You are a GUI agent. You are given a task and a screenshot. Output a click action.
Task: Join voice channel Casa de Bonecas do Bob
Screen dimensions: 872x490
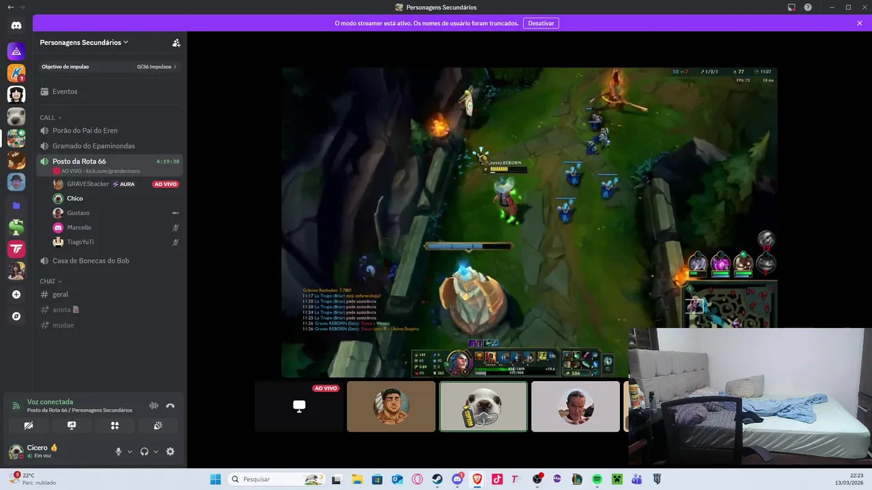tap(110, 261)
